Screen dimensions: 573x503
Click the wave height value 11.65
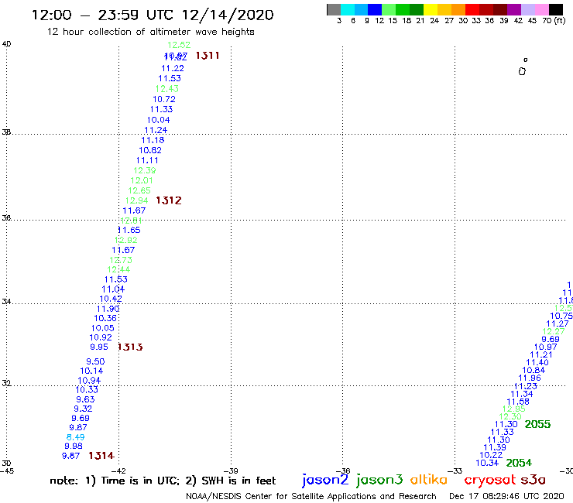click(x=129, y=230)
